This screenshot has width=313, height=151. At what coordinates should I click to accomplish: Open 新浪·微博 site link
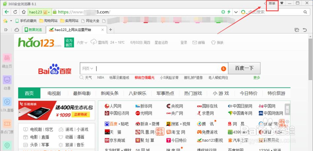[x=147, y=124]
